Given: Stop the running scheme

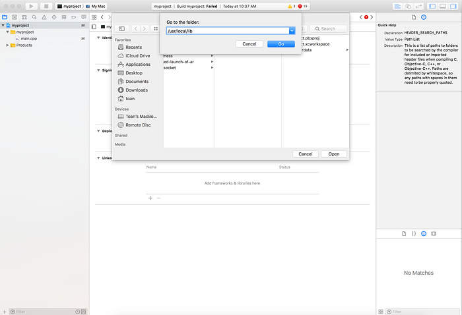Looking at the screenshot, I should pos(46,6).
